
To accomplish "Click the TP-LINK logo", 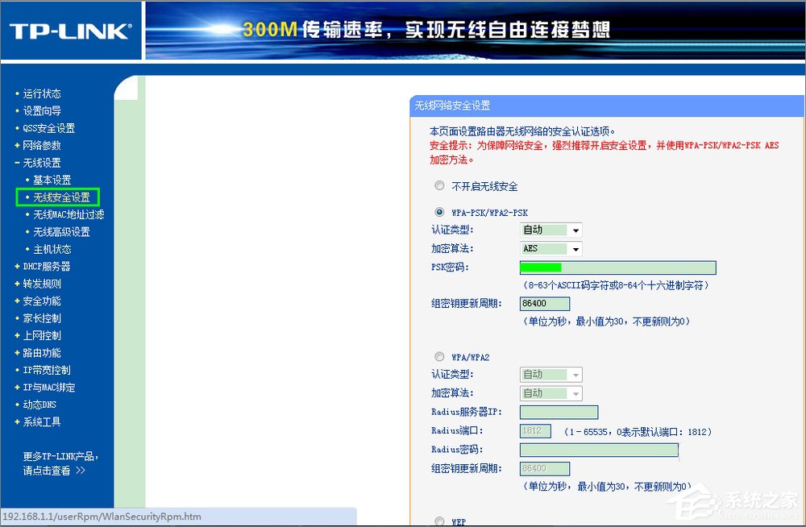I will tap(69, 29).
